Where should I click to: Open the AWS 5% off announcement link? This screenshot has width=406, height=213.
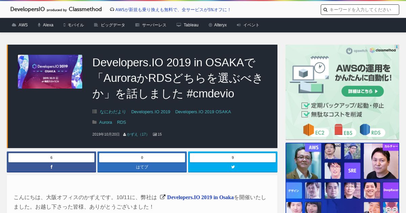tap(173, 10)
